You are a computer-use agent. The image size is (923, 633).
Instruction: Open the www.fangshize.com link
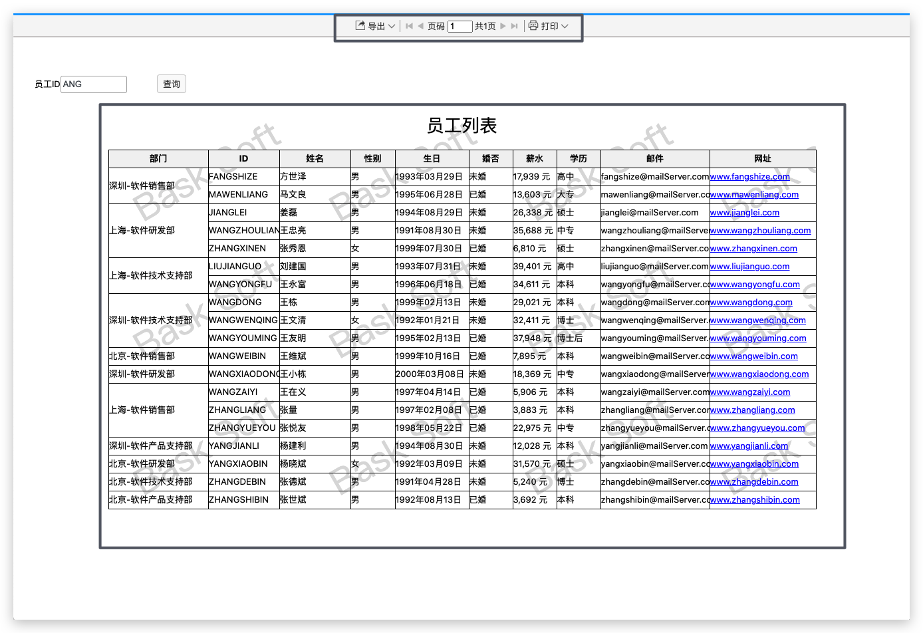click(x=749, y=177)
